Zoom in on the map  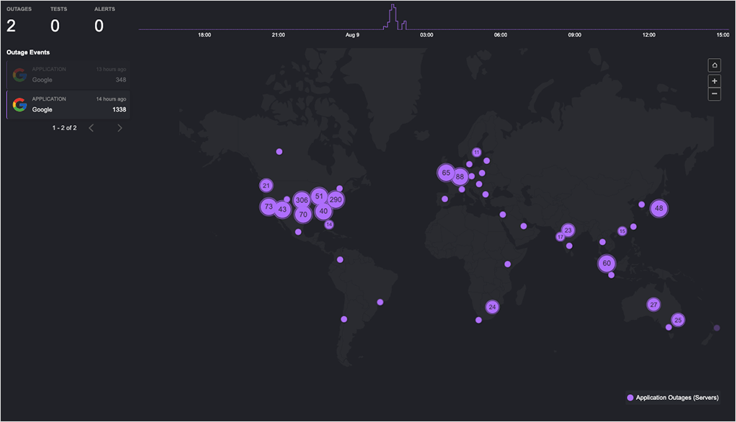[714, 81]
